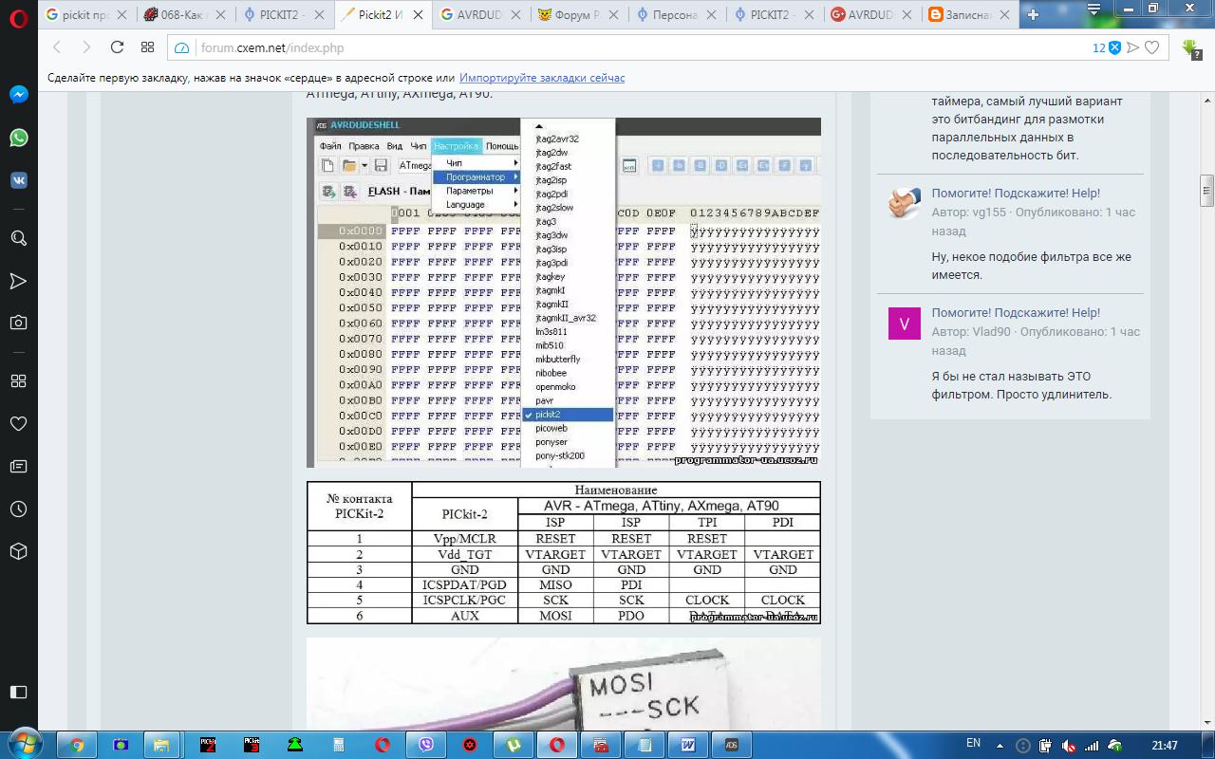The width and height of the screenshot is (1215, 759).
Task: Open the MOSI/SCK connector photo
Action: [x=564, y=684]
